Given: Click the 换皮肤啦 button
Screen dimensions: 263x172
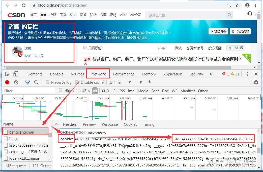Looking at the screenshot, I should click(240, 31).
